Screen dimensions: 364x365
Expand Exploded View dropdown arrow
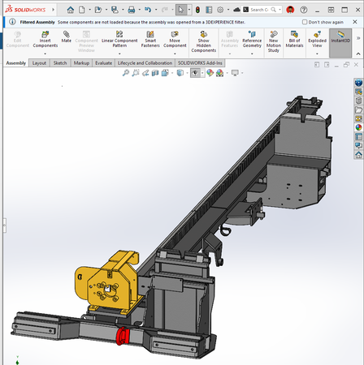[x=317, y=54]
